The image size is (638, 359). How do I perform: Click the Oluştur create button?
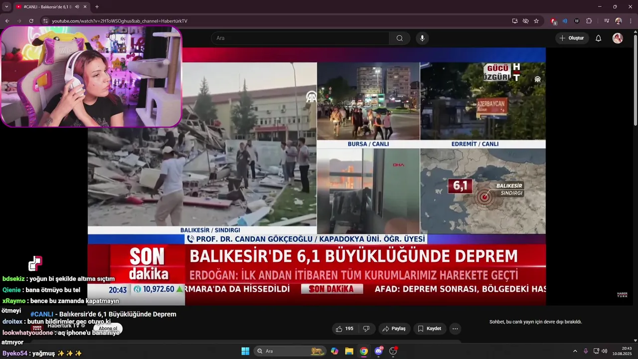[572, 38]
